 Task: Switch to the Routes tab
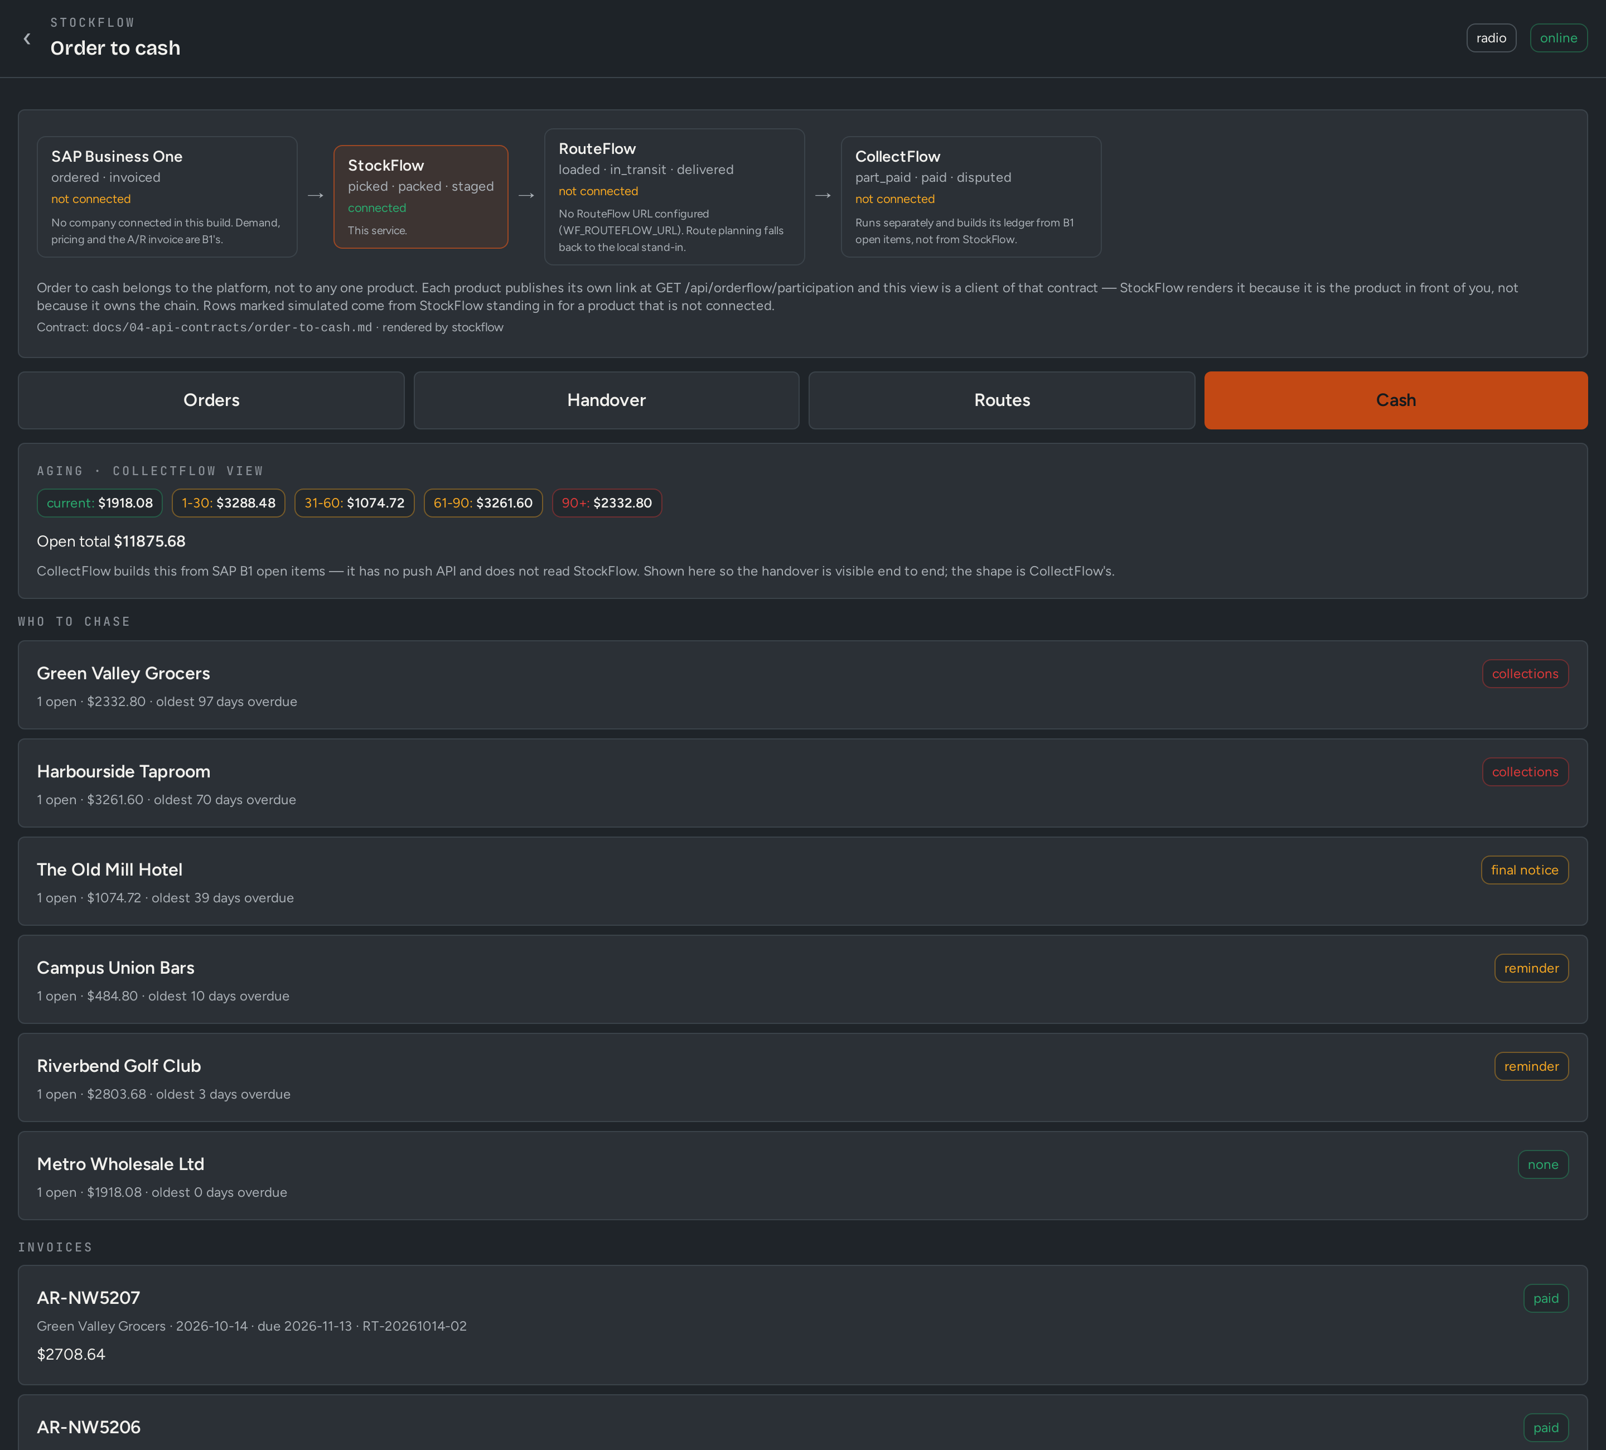coord(1002,400)
